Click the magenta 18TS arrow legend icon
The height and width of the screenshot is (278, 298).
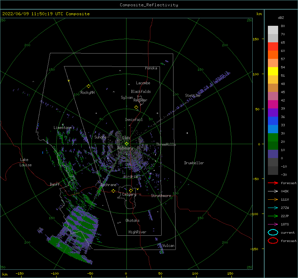[273, 224]
